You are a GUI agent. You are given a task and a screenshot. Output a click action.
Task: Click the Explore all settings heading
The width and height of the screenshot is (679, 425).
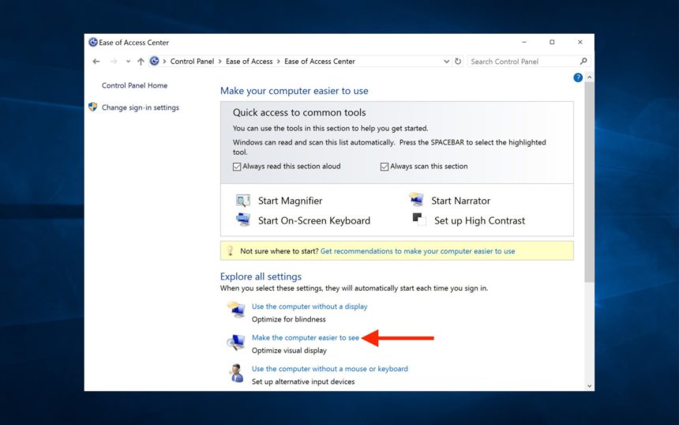[261, 276]
